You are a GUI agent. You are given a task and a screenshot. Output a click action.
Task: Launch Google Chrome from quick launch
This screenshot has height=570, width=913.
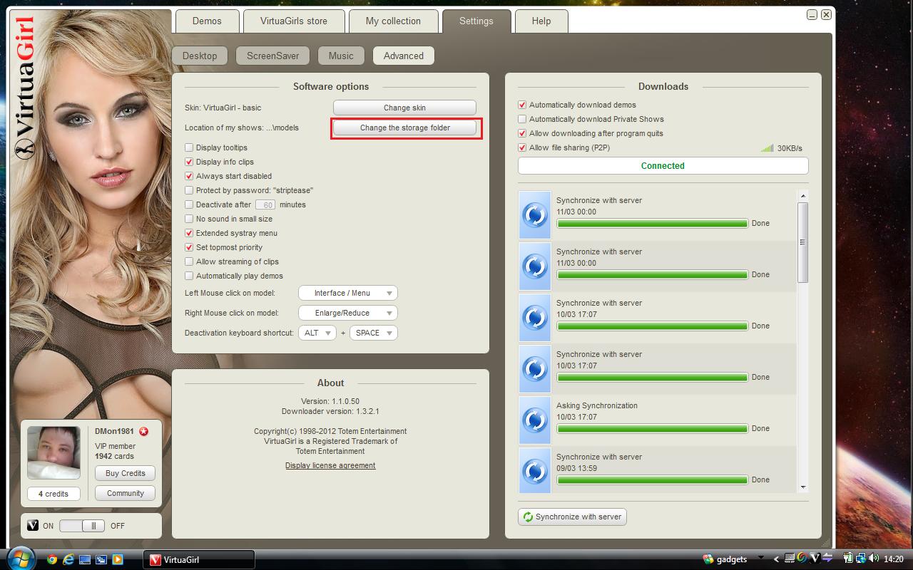click(52, 559)
